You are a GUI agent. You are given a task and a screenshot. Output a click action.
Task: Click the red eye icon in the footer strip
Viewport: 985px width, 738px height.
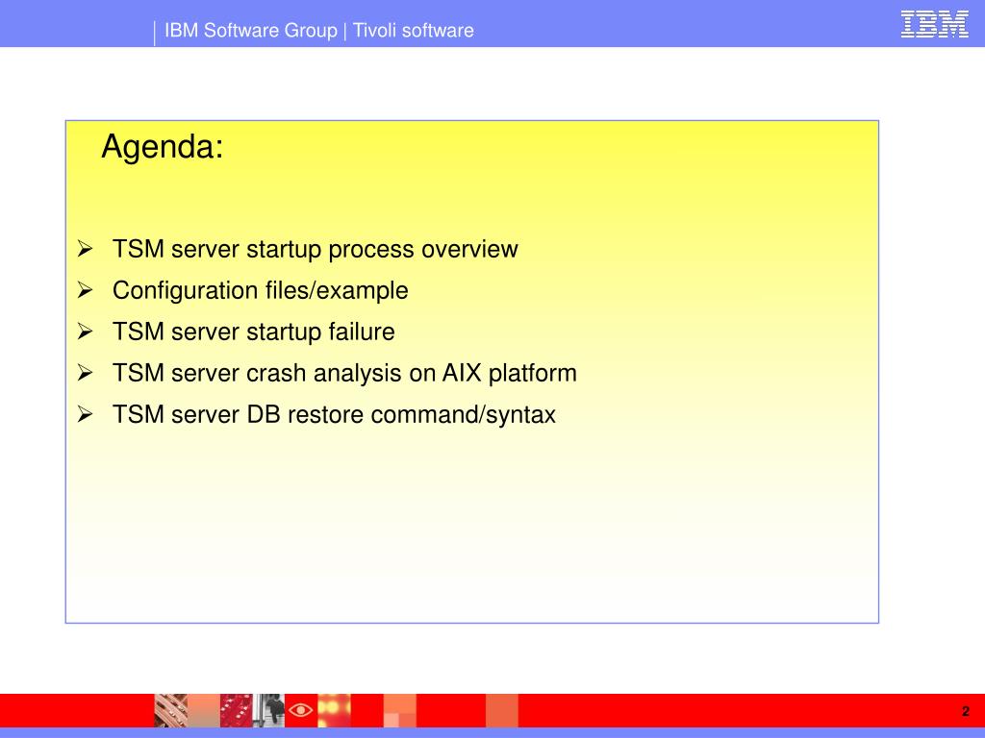coord(301,710)
